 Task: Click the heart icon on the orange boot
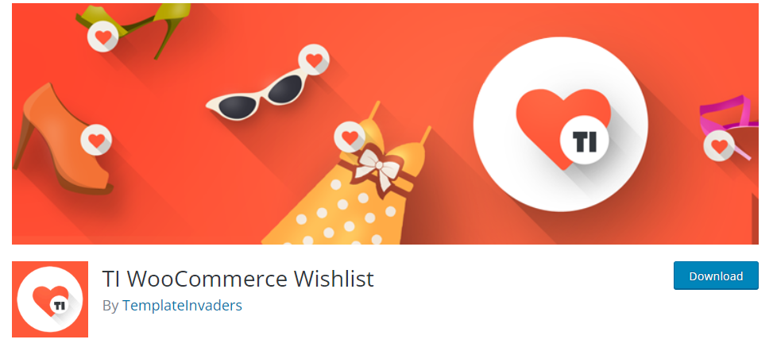96,140
